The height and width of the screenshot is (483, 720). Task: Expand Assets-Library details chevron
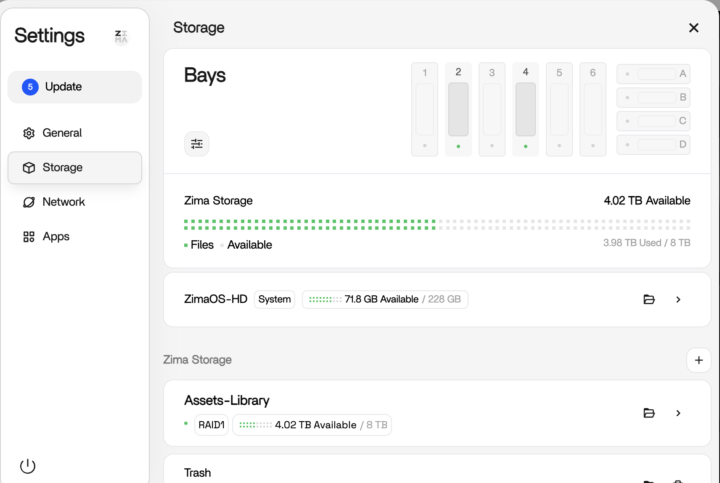point(678,413)
